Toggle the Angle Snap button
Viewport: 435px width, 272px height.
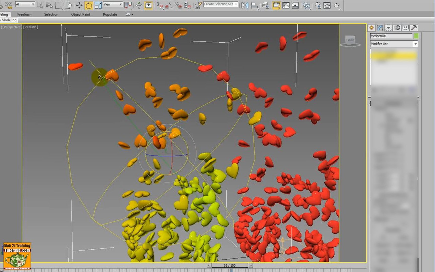(169, 5)
